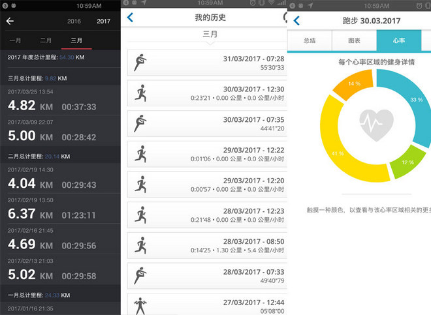The height and width of the screenshot is (315, 431).
Task: Switch to the 总结 tab
Action: pos(310,40)
